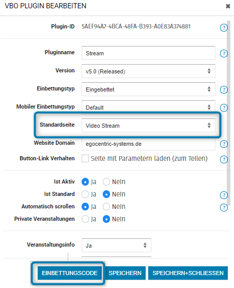Click help icon beside Pluginname field

[x=224, y=54]
